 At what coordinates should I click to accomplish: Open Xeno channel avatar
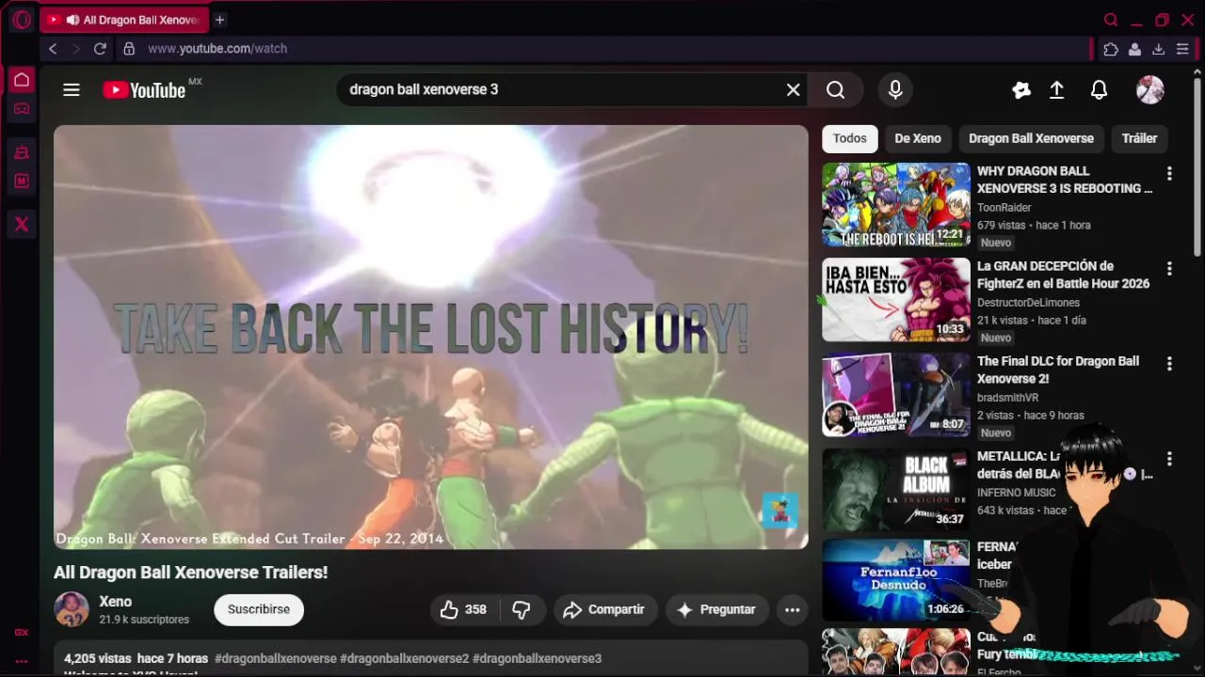tap(71, 609)
